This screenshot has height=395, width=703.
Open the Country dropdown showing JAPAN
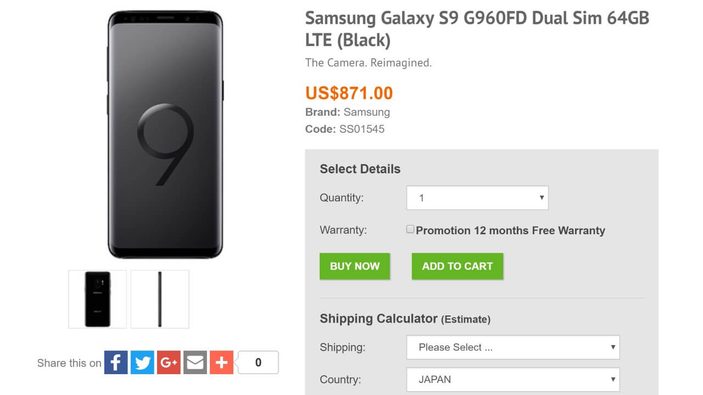pyautogui.click(x=513, y=379)
